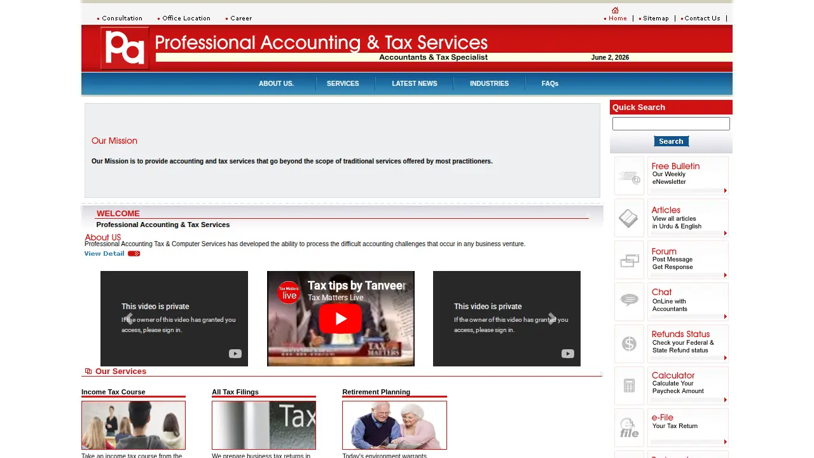Click the previous arrow on video carousel
The height and width of the screenshot is (458, 814).
click(129, 319)
